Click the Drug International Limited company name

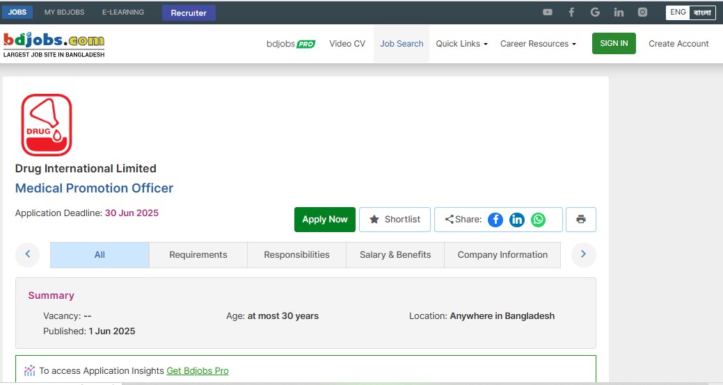pyautogui.click(x=86, y=169)
